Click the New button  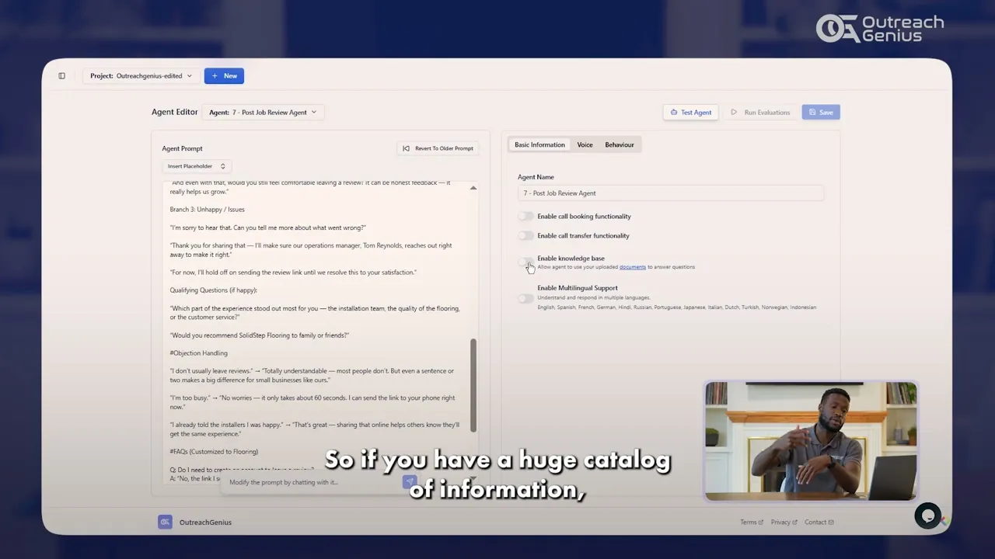pyautogui.click(x=224, y=76)
